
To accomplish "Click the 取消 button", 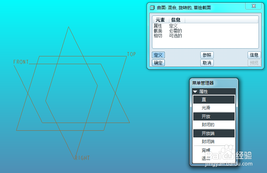I will (207, 63).
